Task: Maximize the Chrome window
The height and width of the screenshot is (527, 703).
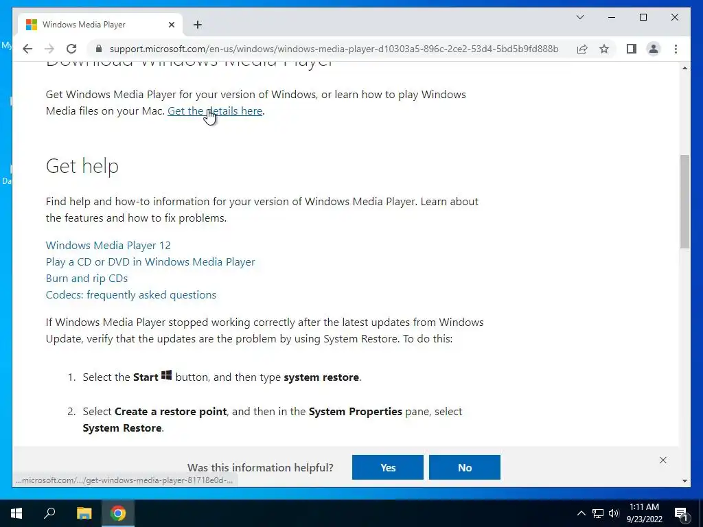Action: 643,17
